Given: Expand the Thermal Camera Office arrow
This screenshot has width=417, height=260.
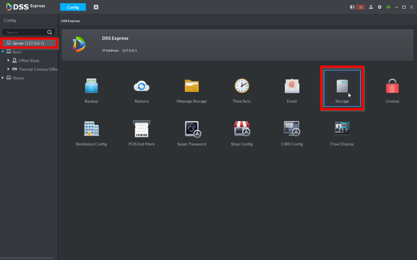Looking at the screenshot, I should tap(8, 69).
